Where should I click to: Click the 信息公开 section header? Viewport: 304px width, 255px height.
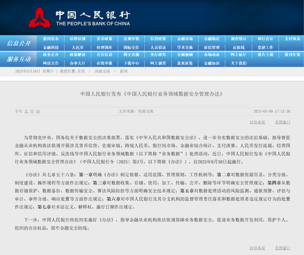(x=19, y=43)
